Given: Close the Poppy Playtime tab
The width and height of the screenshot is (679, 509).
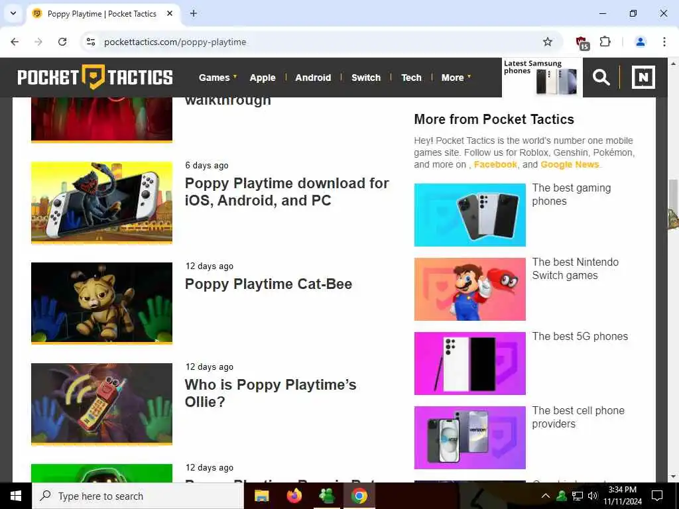Looking at the screenshot, I should pos(170,13).
